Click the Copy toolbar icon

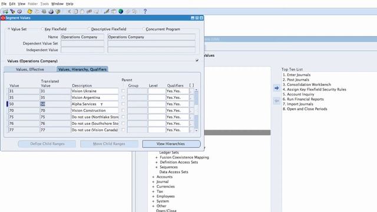pos(76,11)
